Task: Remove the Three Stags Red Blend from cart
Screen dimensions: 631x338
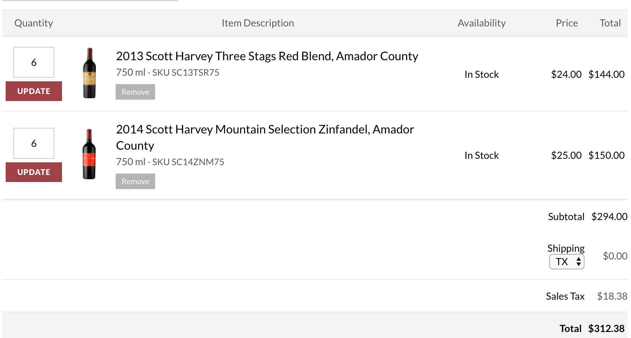Action: 135,92
